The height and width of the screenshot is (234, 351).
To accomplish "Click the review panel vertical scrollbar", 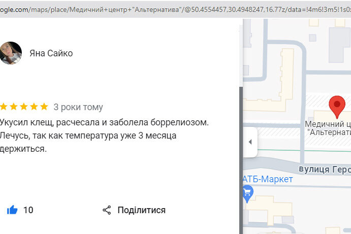I will pos(241,152).
